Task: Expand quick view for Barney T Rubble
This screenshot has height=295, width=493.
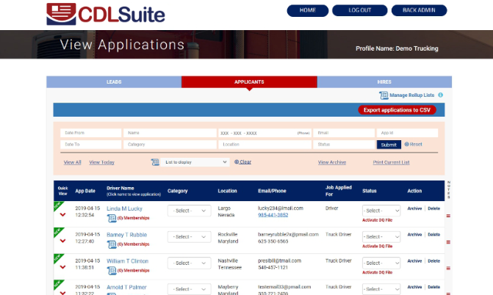Action: [62, 241]
